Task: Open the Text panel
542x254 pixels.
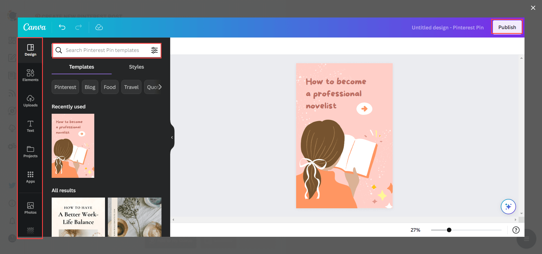Action: (30, 126)
